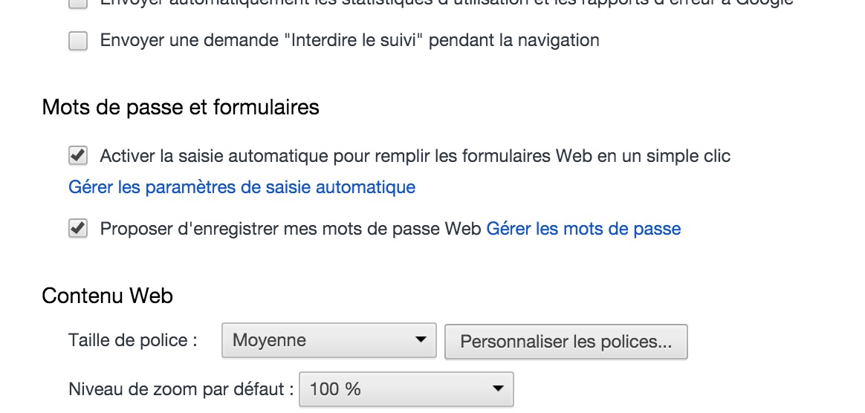
Task: Click the word "Moyenne" in the font size box
Action: (x=269, y=341)
